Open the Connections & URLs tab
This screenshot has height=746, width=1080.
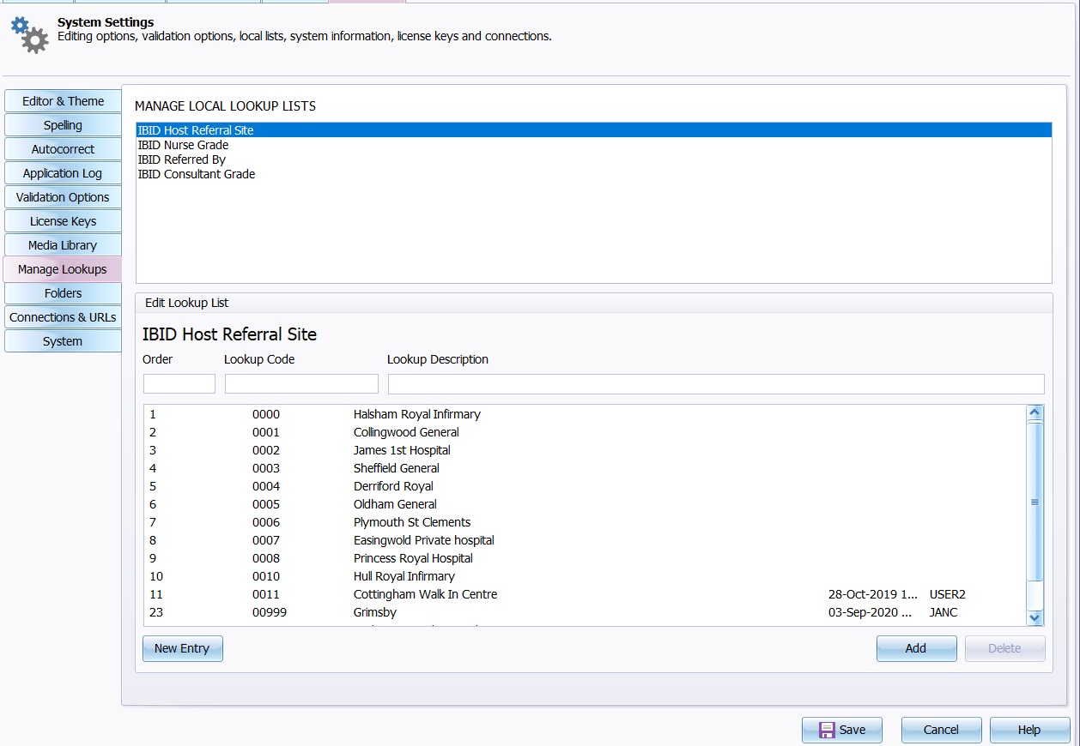(63, 317)
